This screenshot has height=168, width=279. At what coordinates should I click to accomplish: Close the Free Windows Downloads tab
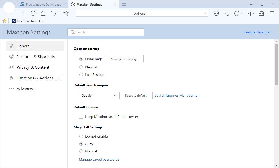(65, 4)
